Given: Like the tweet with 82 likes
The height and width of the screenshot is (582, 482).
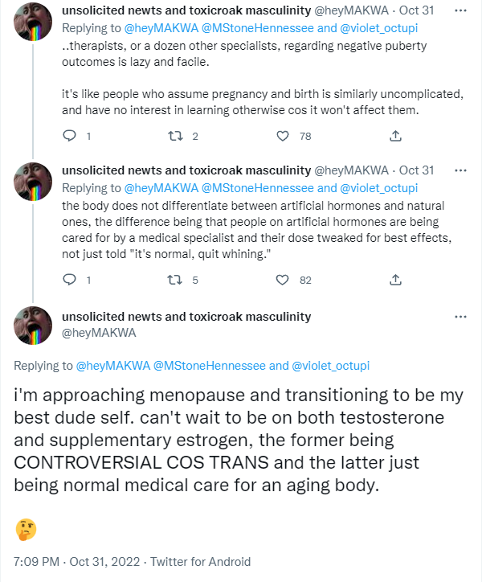Looking at the screenshot, I should tap(283, 280).
